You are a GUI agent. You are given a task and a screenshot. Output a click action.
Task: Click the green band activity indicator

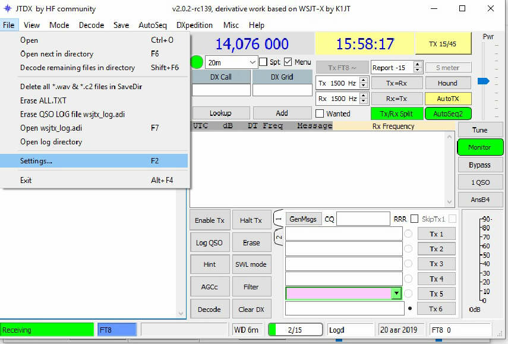(x=197, y=62)
